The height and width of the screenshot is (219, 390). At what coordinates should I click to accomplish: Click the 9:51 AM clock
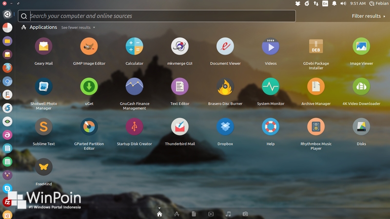pos(358,3)
